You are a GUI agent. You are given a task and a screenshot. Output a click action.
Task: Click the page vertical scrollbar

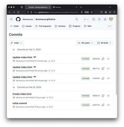tap(116, 55)
